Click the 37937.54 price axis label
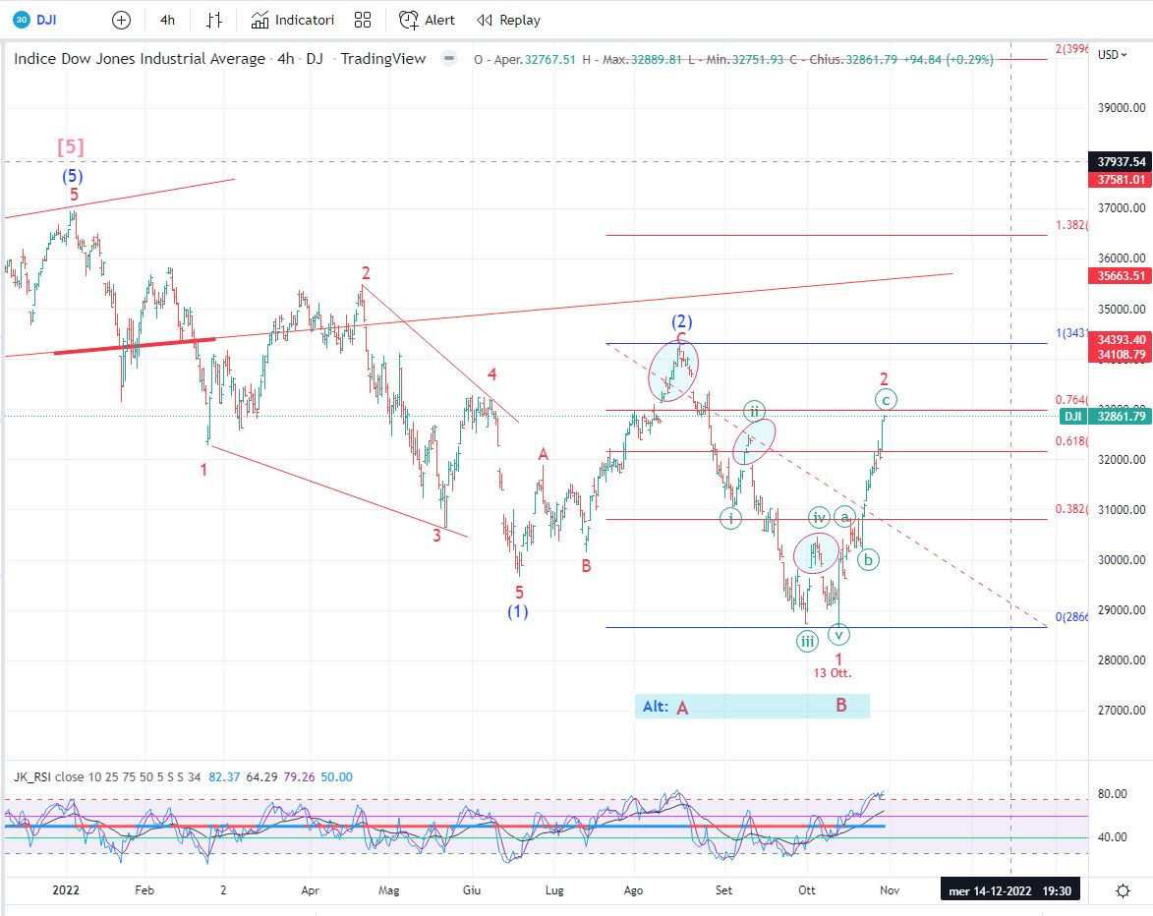This screenshot has height=916, width=1153. point(1122,161)
